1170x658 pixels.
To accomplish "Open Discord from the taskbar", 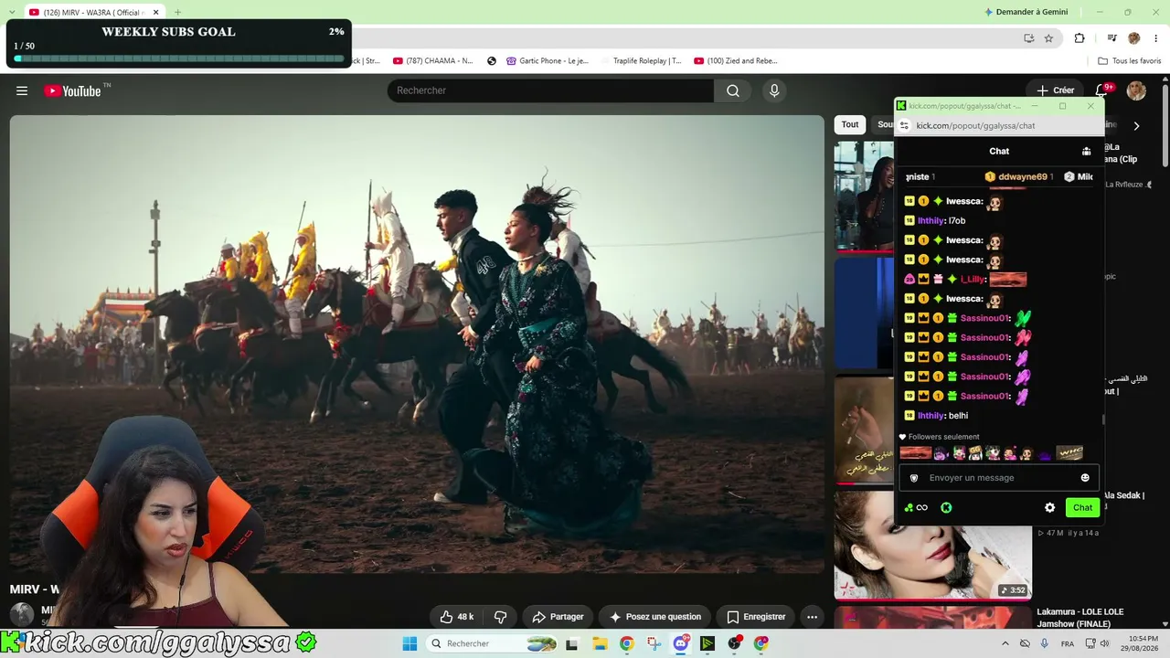I will click(x=680, y=643).
